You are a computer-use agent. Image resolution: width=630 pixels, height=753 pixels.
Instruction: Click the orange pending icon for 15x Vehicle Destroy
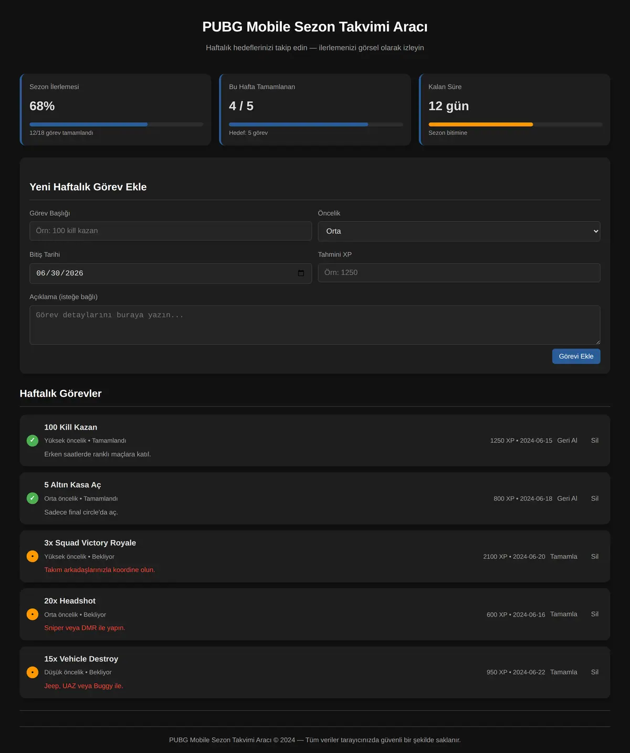click(x=33, y=672)
